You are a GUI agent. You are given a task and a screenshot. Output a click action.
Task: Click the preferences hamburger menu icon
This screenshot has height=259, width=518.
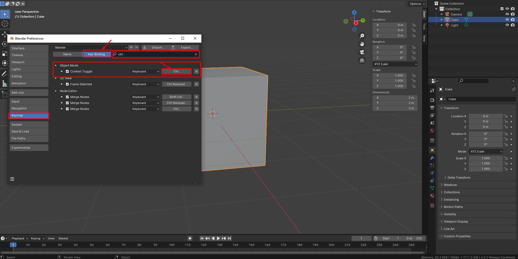[12, 179]
